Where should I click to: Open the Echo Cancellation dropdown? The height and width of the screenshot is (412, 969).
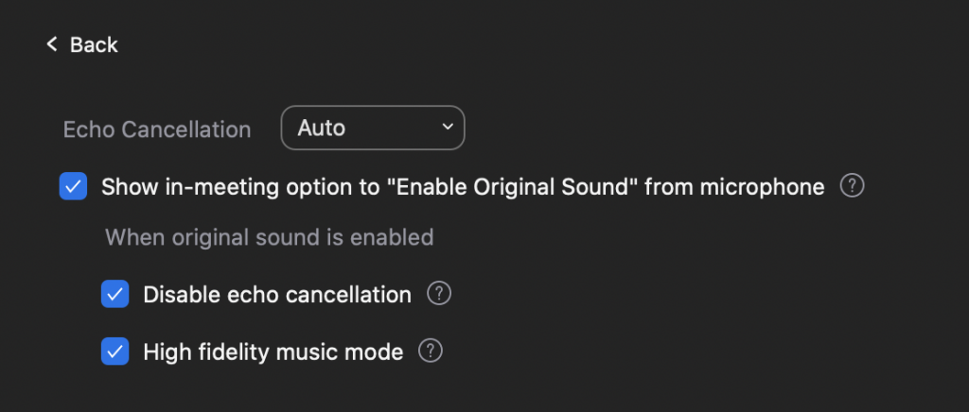373,128
